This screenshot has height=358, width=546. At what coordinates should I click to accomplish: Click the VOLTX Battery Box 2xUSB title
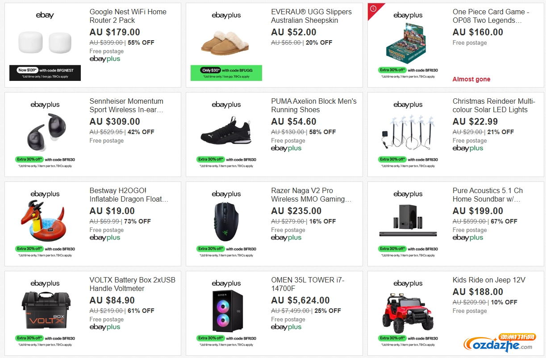[x=133, y=284]
